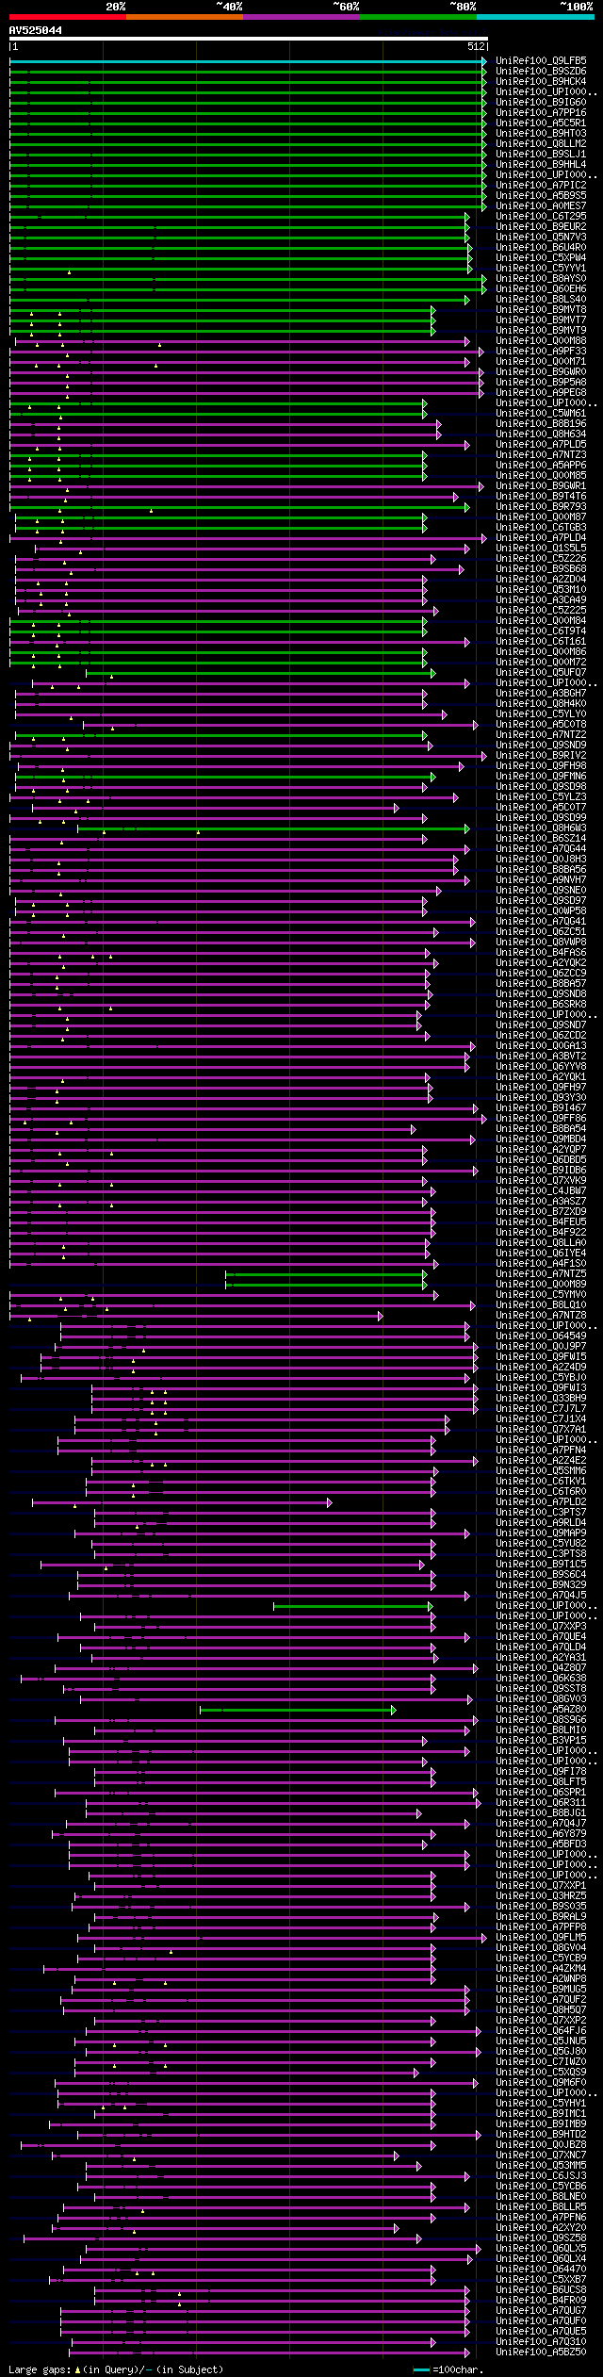Image resolution: width=603 pixels, height=2377 pixels.
Task: Select hit UniRef100_A5C5R1
Action: [x=541, y=123]
